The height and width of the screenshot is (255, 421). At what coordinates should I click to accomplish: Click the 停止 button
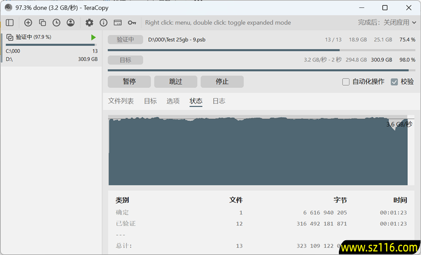pos(222,81)
